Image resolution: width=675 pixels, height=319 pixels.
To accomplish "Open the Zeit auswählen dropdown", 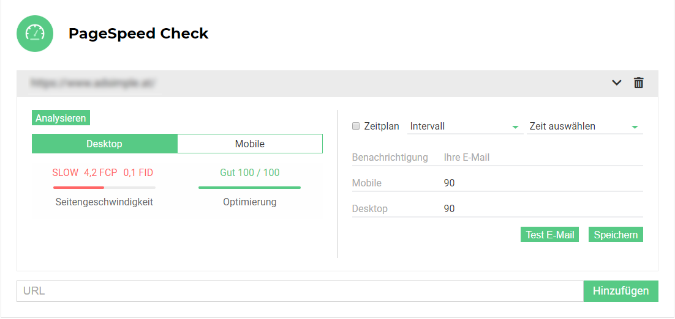I will (584, 127).
